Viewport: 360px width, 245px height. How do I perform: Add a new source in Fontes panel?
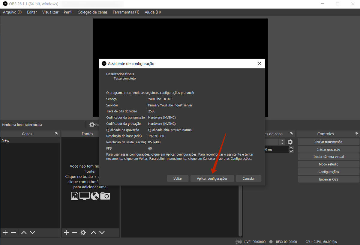[66, 232]
